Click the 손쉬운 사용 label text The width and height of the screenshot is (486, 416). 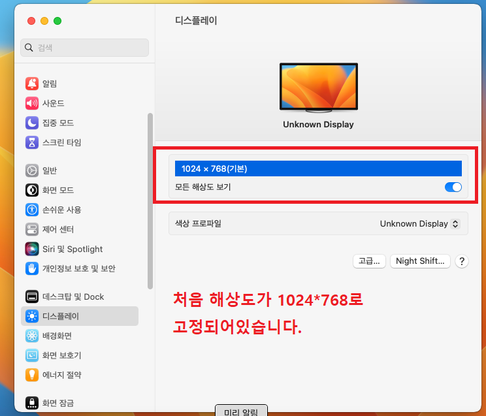[62, 210]
